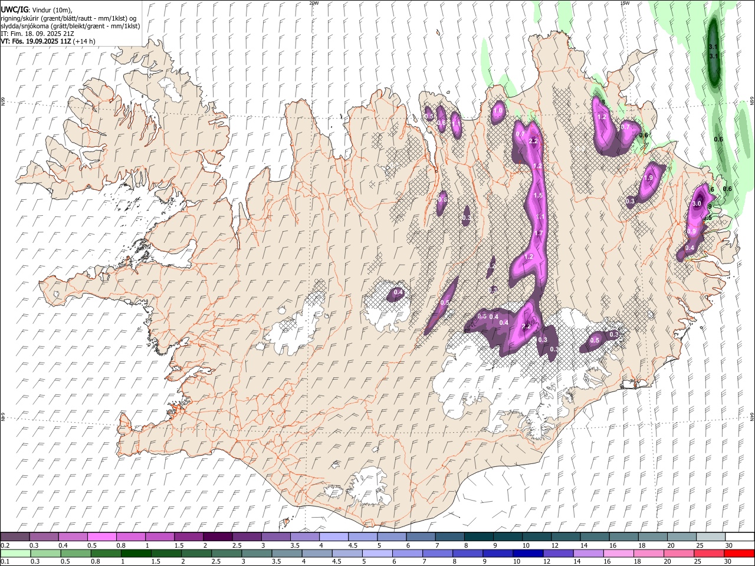Click the '0.9' snow value label
755x566 pixels.
[692, 231]
